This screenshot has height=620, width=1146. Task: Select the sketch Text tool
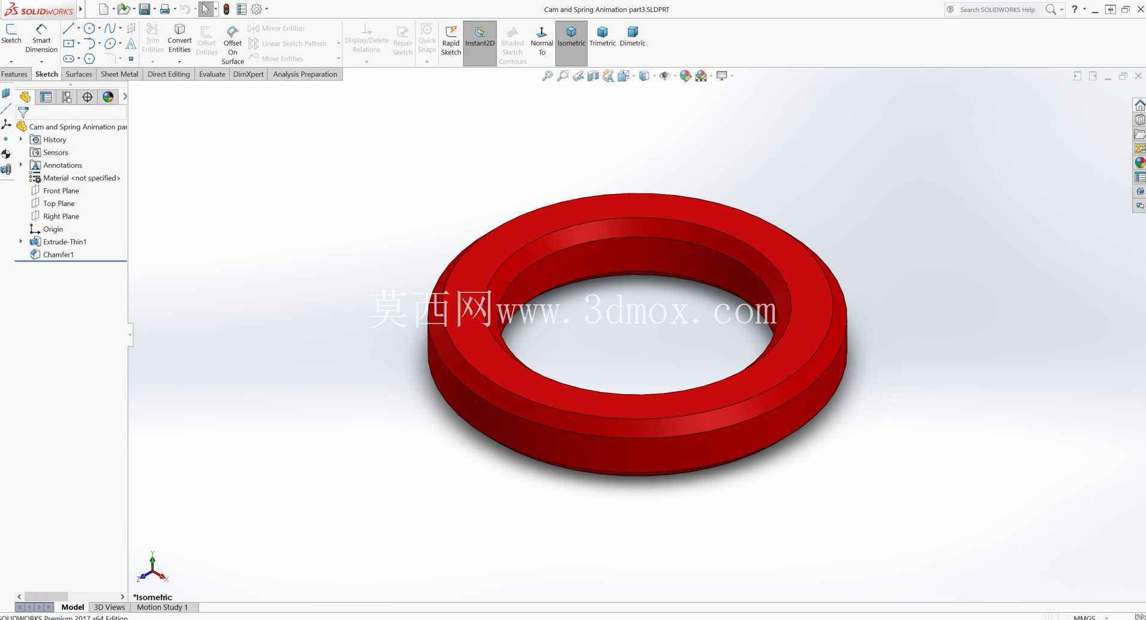click(131, 43)
